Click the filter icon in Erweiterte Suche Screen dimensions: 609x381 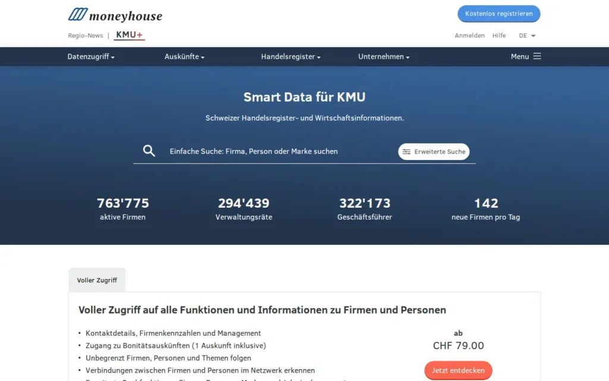[x=406, y=152]
